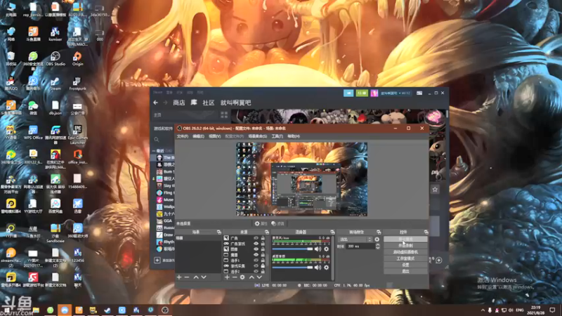This screenshot has height=316, width=562.
Task: Add a new source with the plus icon
Action: 227,277
